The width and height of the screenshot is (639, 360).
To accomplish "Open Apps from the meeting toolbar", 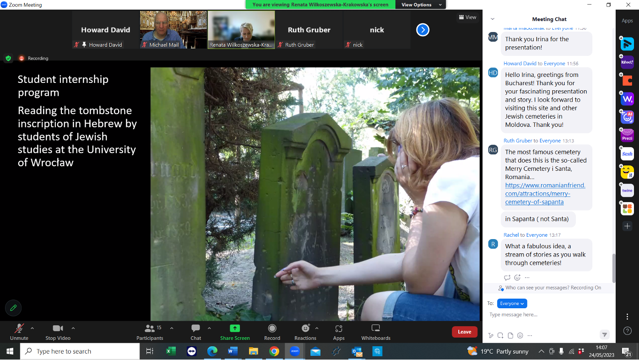I will coord(339,332).
